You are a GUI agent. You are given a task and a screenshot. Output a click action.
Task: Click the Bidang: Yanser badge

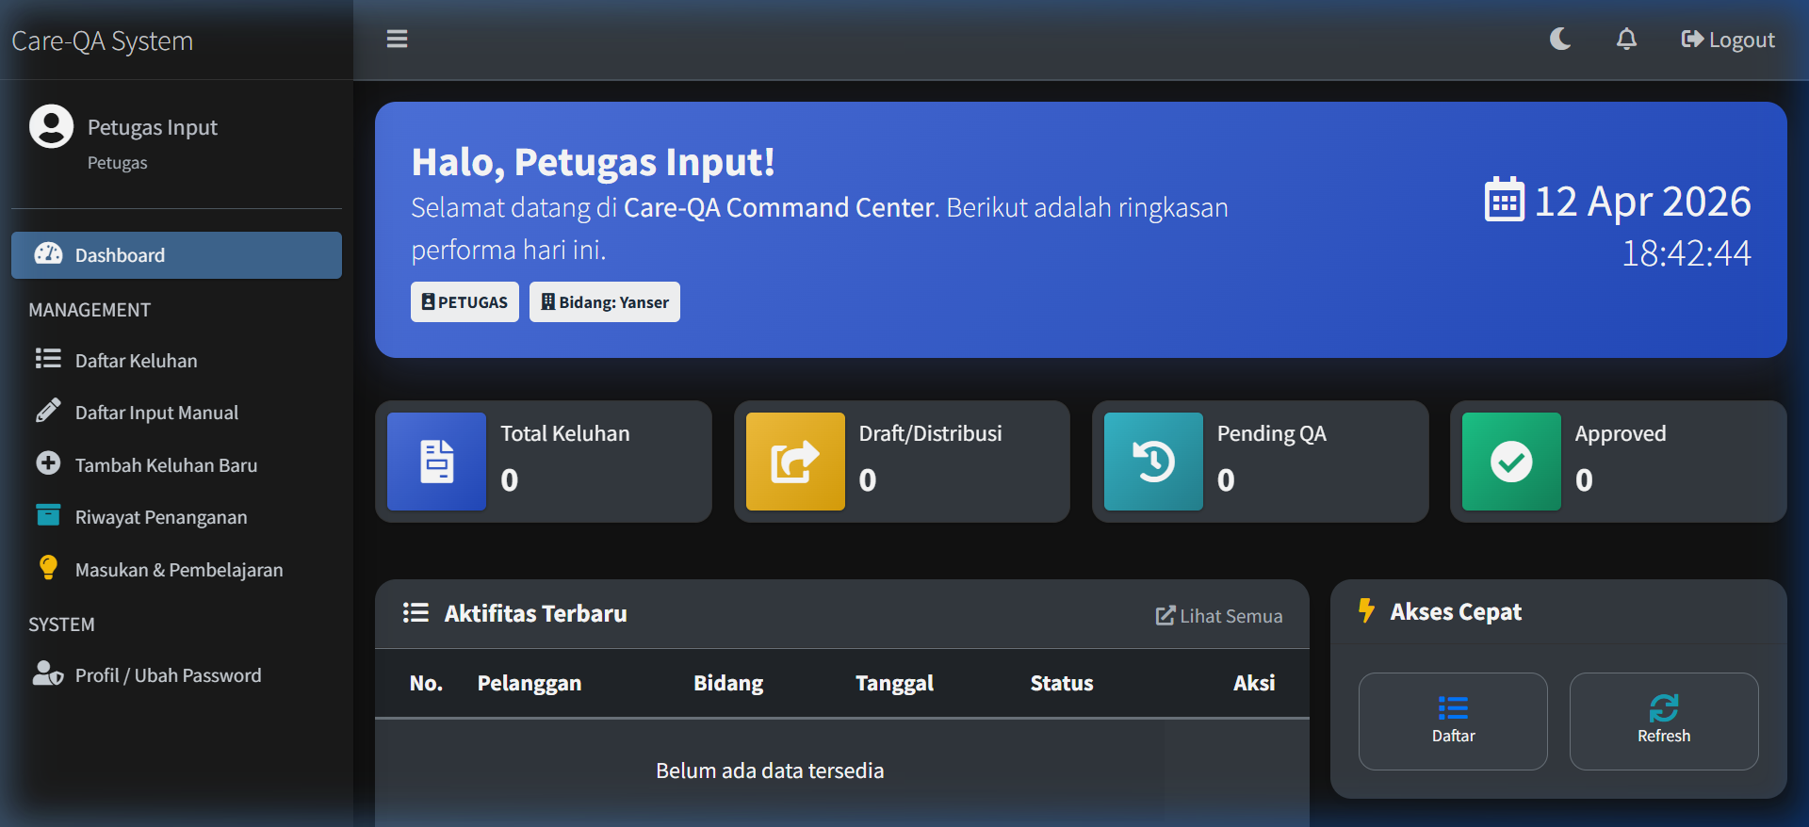tap(605, 302)
